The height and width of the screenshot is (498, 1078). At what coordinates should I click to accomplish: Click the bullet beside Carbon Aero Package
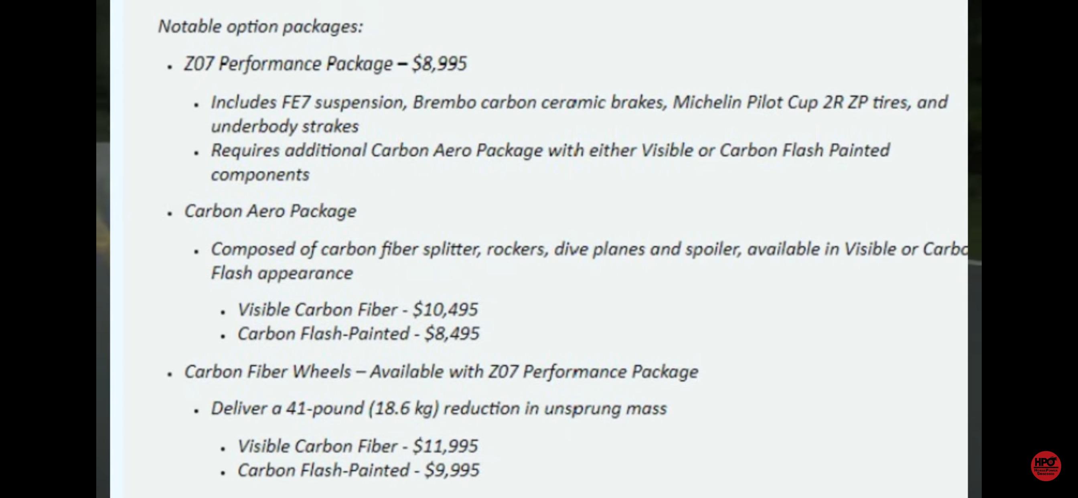point(170,214)
